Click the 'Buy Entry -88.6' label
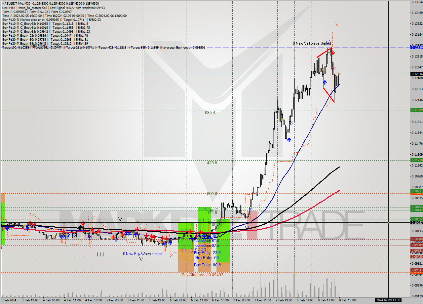Image resolution: width=423 pixels, height=304 pixels. click(x=207, y=265)
